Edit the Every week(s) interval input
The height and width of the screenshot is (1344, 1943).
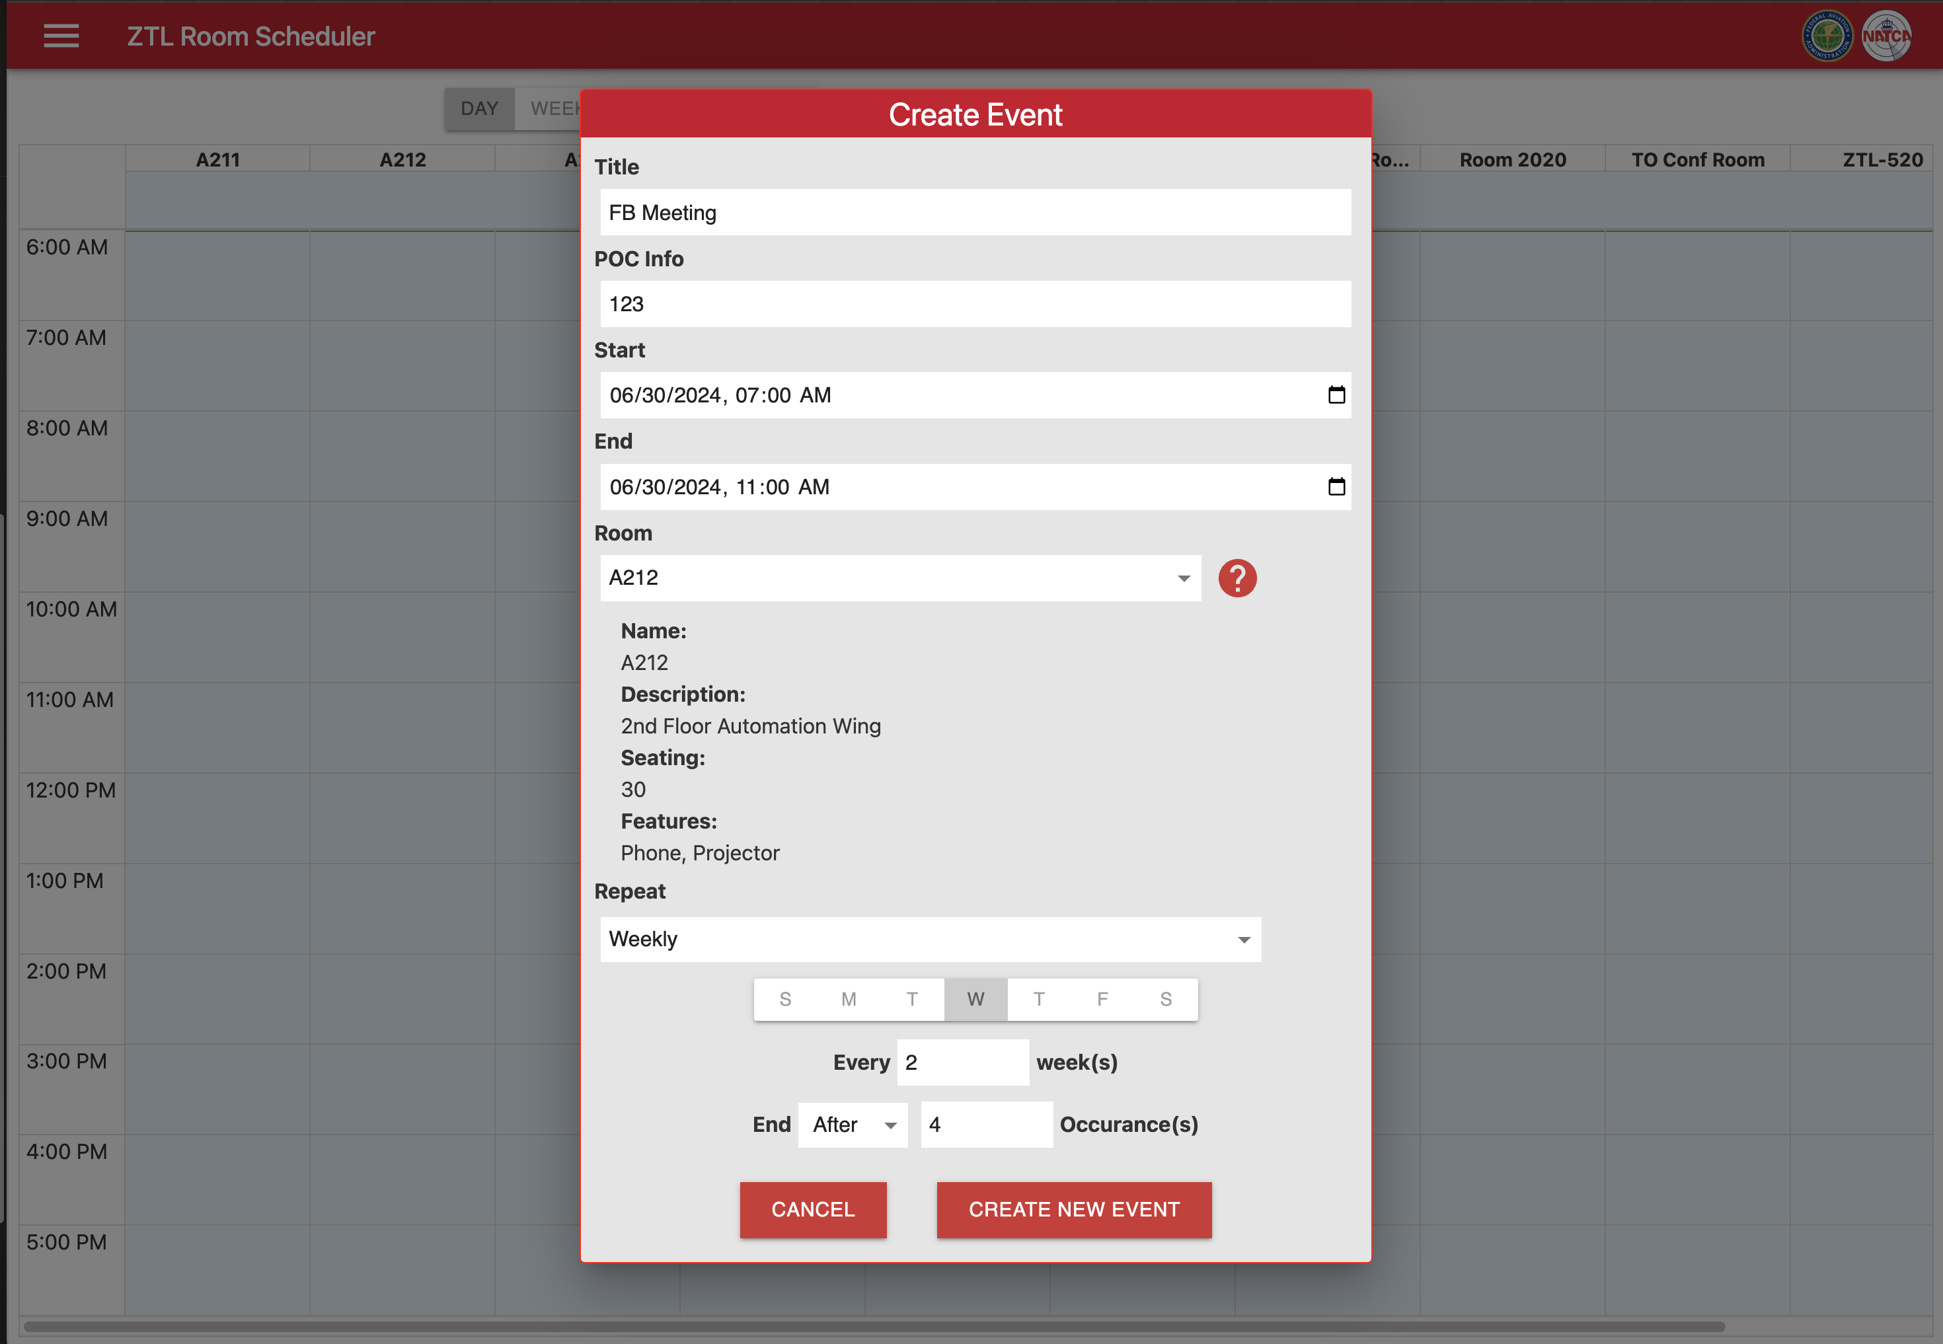[963, 1062]
